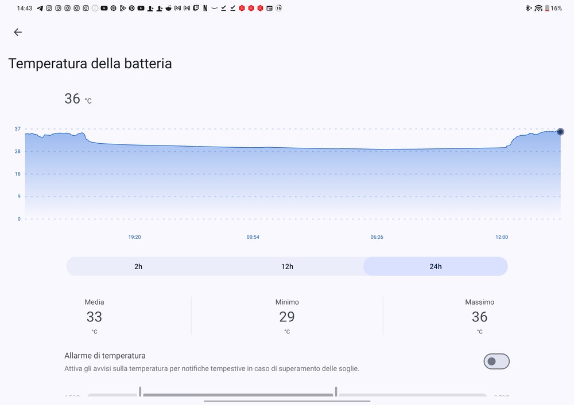Tap the Massimo 36 °C value

click(x=479, y=316)
